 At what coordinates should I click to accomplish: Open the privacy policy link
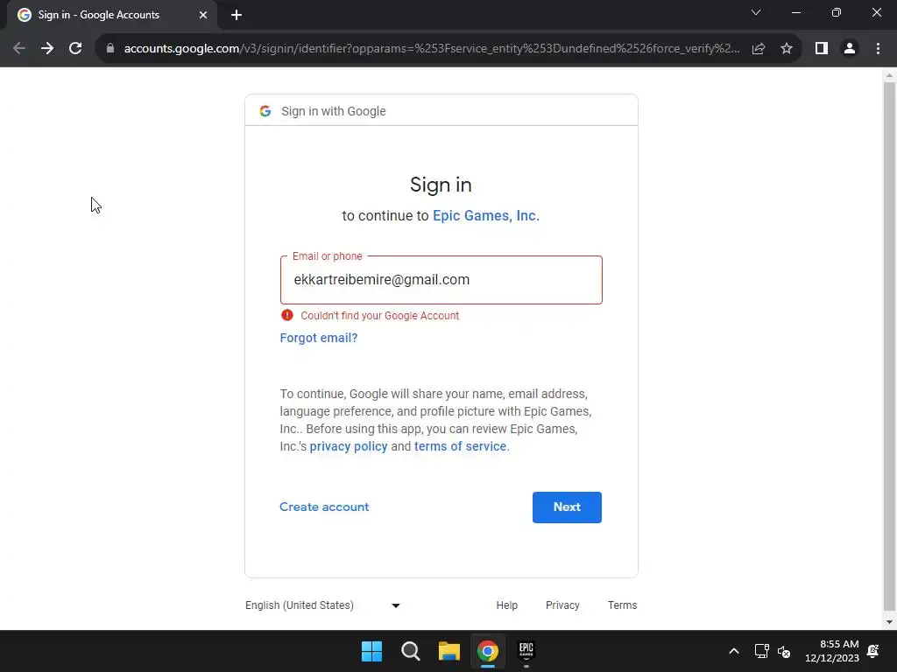click(349, 446)
